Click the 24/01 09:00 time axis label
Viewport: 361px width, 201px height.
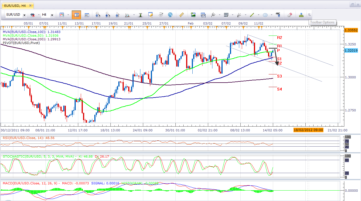[x=143, y=130]
